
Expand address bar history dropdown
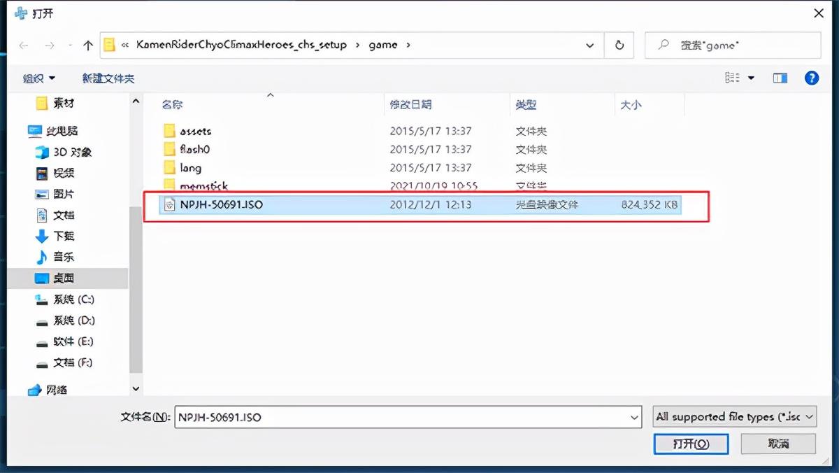tap(590, 45)
